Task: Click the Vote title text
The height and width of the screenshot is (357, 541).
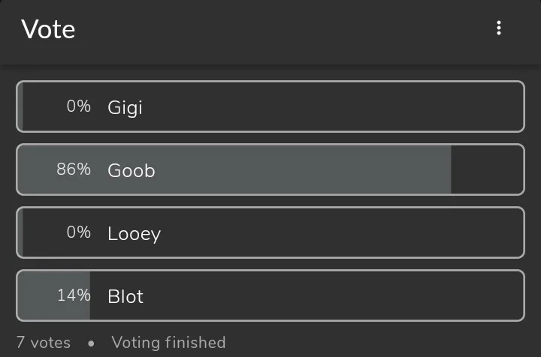Action: coord(48,30)
